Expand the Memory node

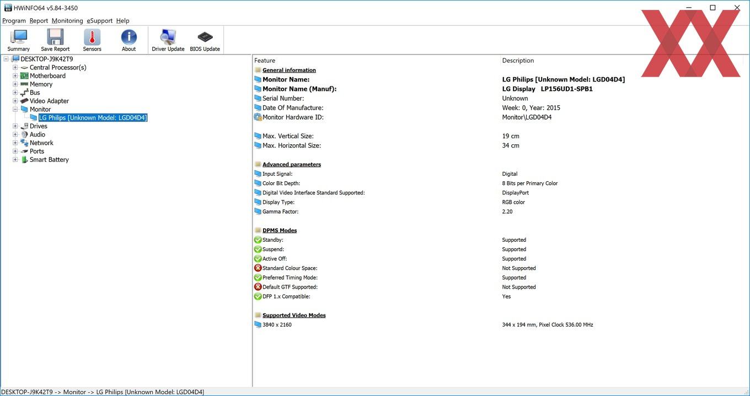click(15, 84)
